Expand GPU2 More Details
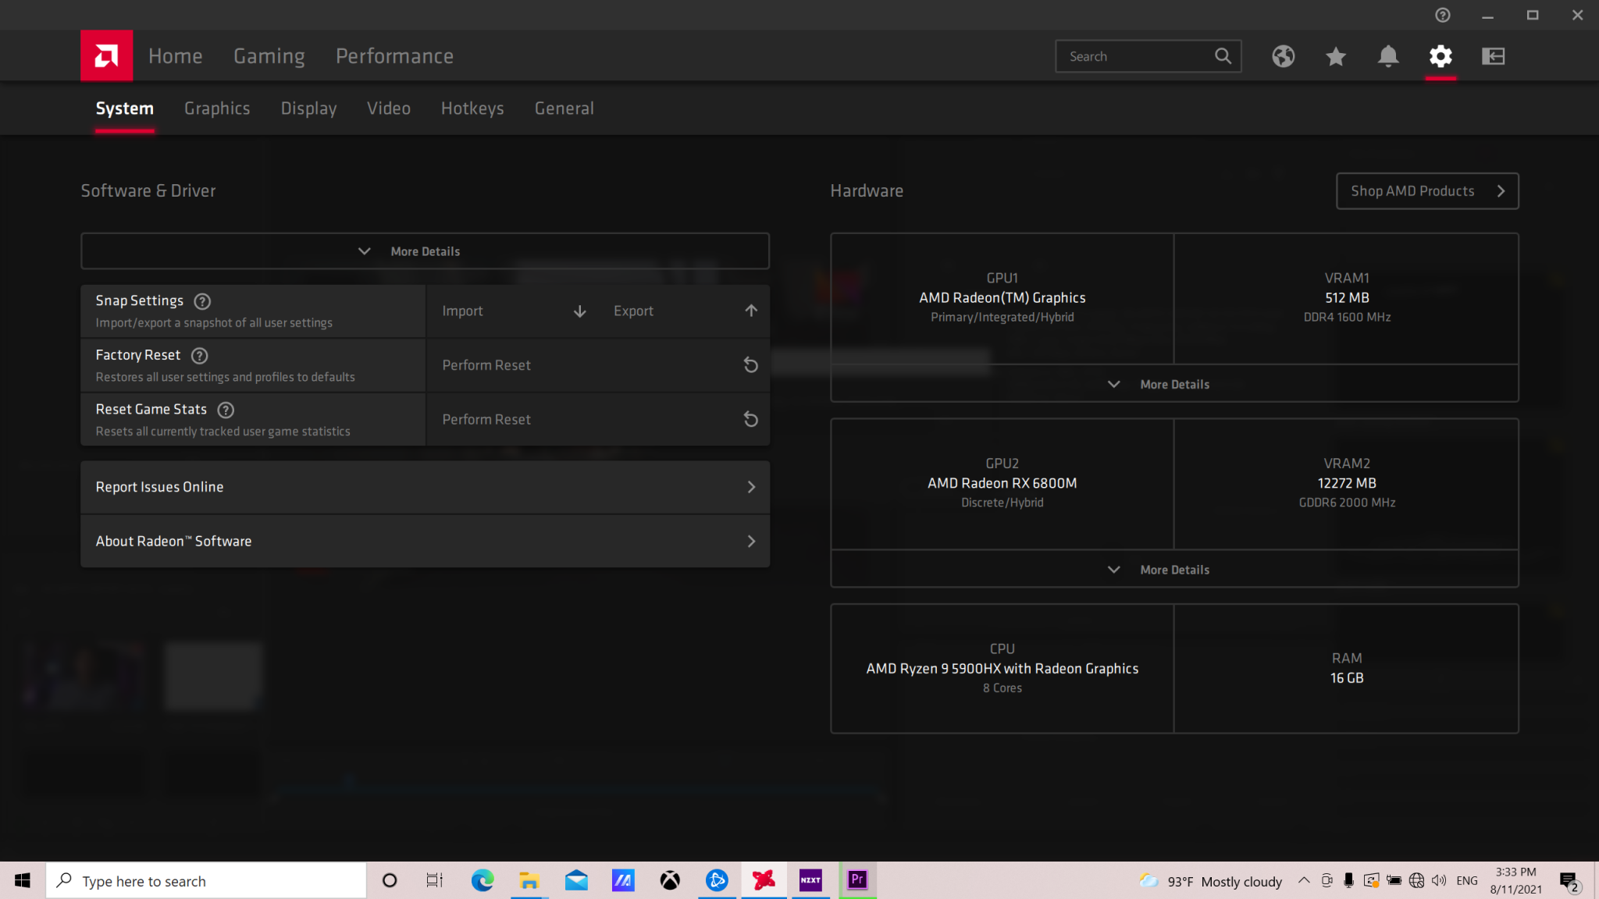The image size is (1599, 899). (x=1174, y=570)
